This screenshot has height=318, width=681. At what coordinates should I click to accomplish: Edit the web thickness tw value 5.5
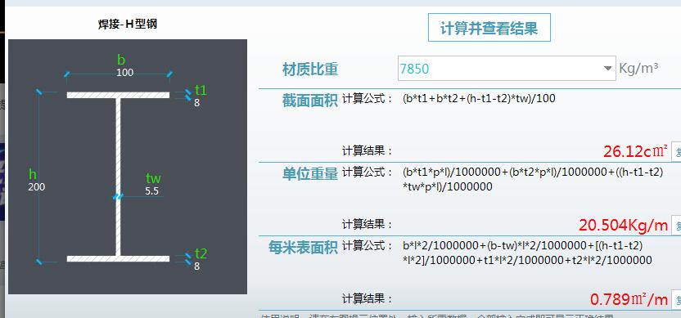[152, 191]
